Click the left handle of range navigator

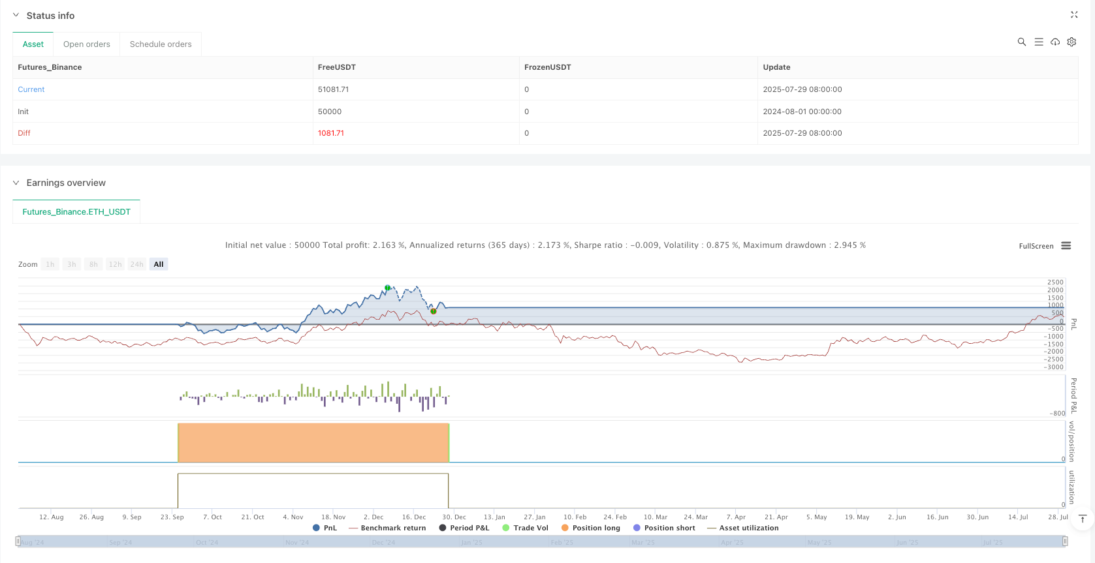click(x=19, y=541)
